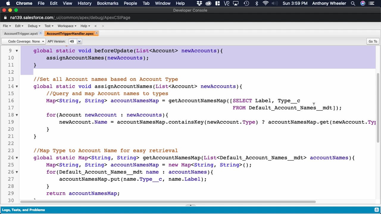Click the panel splitter handle above Logs bar

click(190, 205)
